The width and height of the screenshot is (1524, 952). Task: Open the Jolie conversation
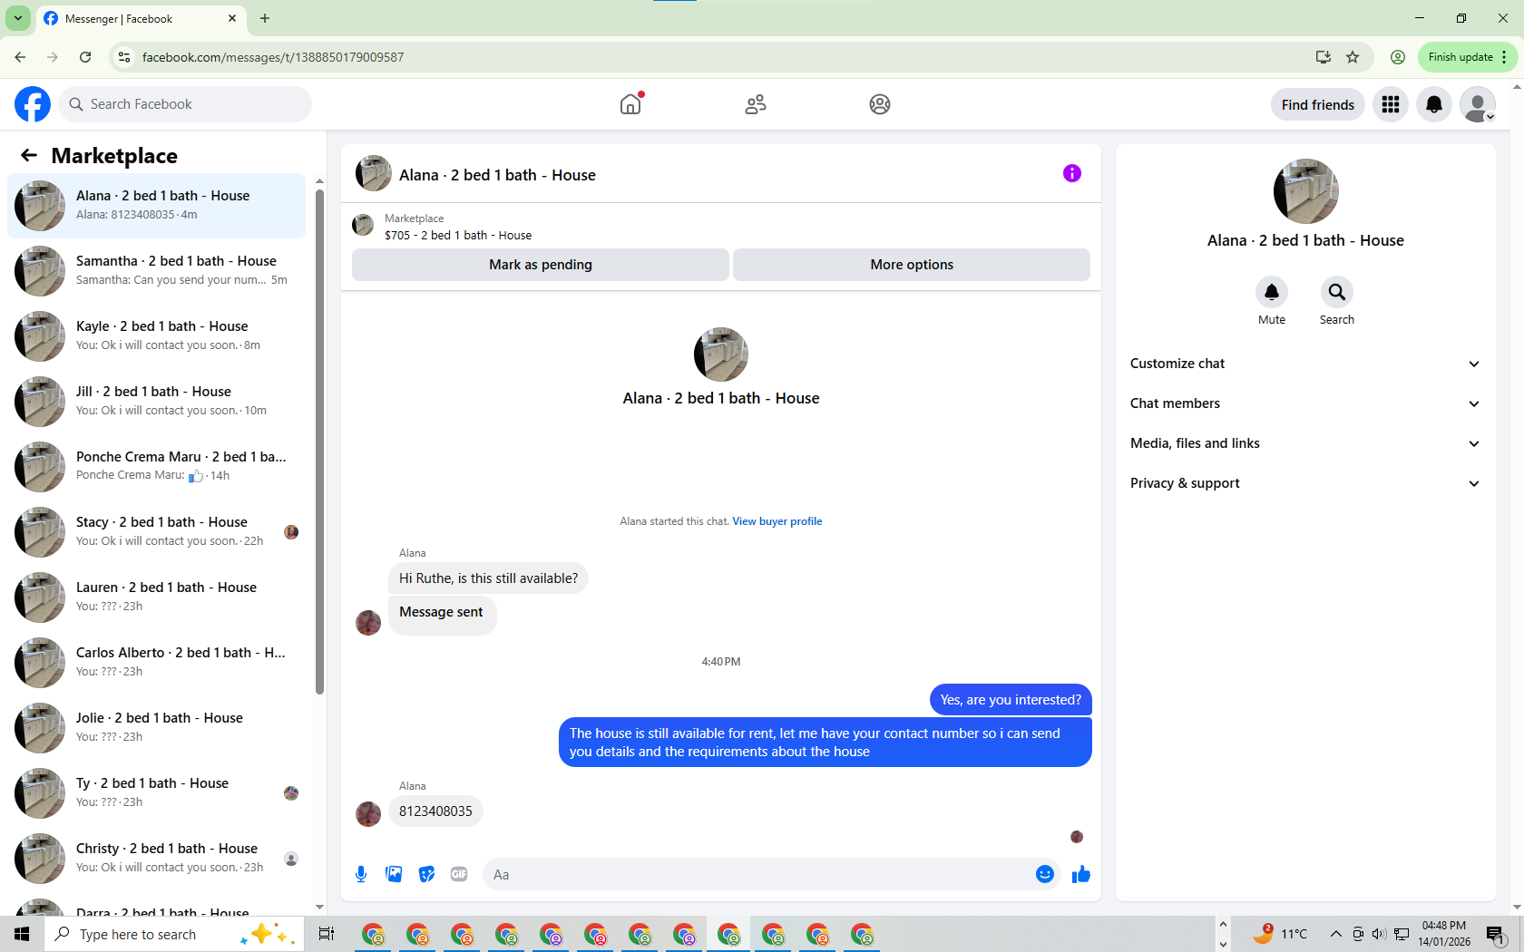coord(157,728)
